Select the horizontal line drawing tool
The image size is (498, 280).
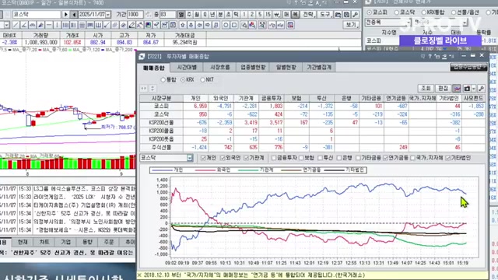49,25
